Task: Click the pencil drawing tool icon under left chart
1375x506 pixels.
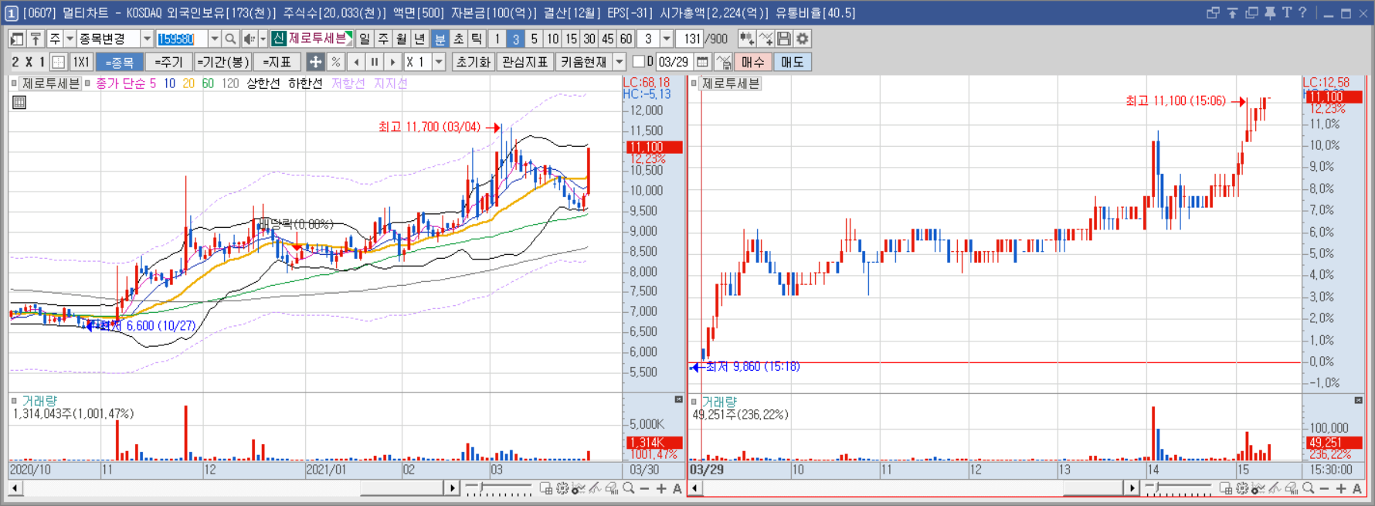Action: (x=595, y=488)
